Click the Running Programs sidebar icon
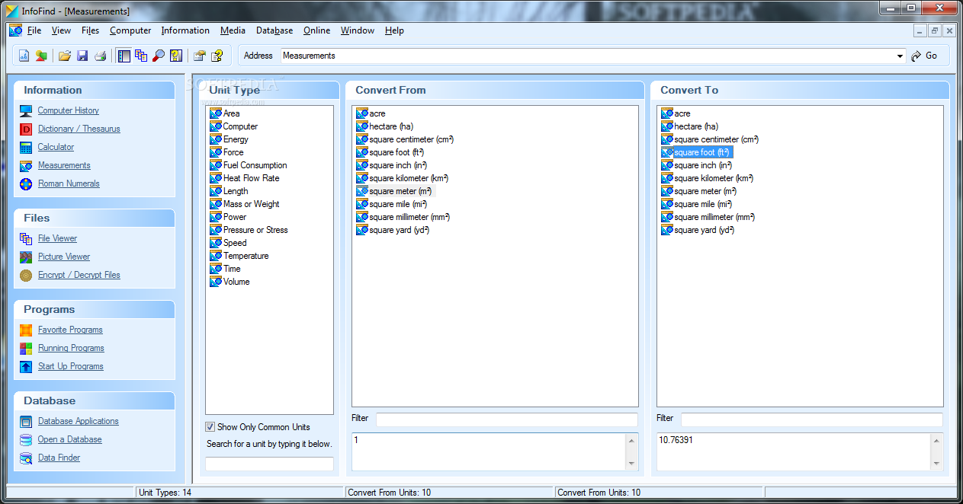The width and height of the screenshot is (963, 504). (x=26, y=348)
